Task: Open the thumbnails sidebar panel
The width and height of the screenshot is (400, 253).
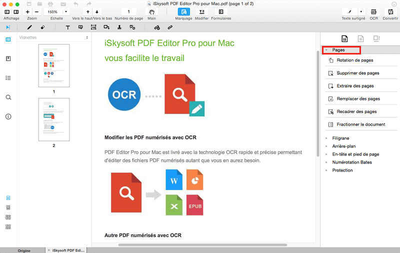Action: (x=8, y=39)
